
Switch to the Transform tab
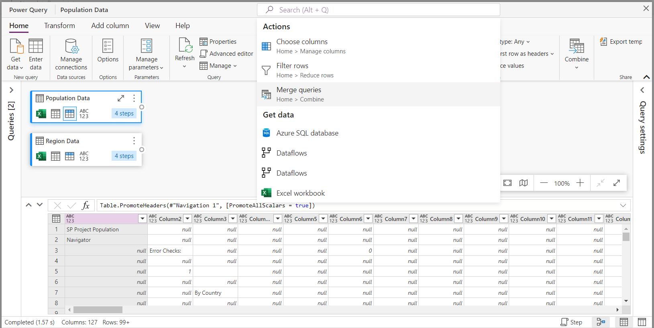point(59,26)
